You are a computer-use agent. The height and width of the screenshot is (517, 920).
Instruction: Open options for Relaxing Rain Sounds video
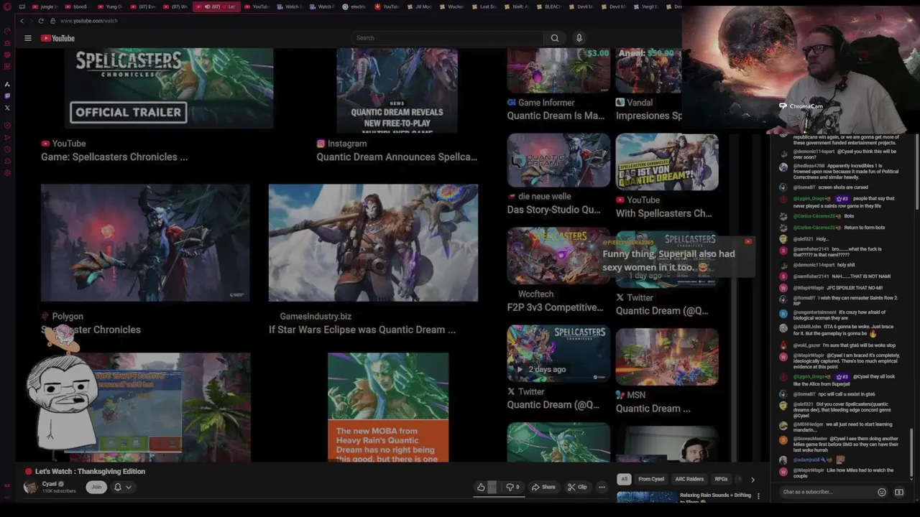coord(758,495)
